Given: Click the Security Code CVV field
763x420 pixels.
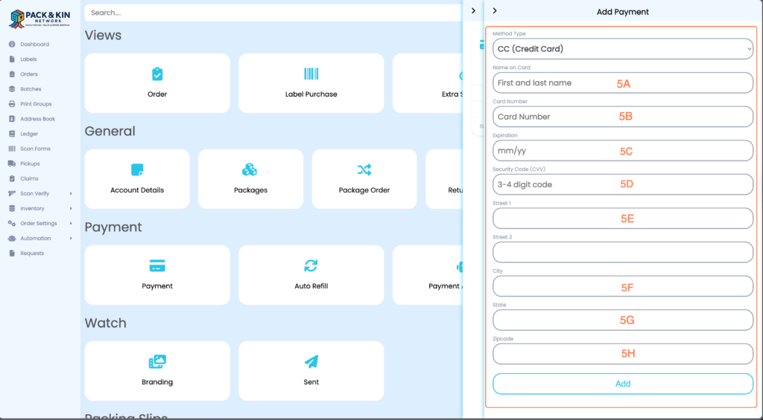Looking at the screenshot, I should click(x=623, y=184).
